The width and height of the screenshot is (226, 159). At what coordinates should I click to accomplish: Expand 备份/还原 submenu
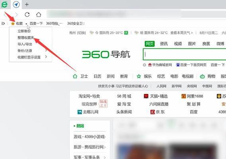pyautogui.click(x=46, y=50)
